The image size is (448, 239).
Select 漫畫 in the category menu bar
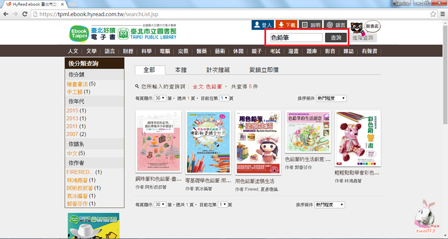[x=293, y=51]
